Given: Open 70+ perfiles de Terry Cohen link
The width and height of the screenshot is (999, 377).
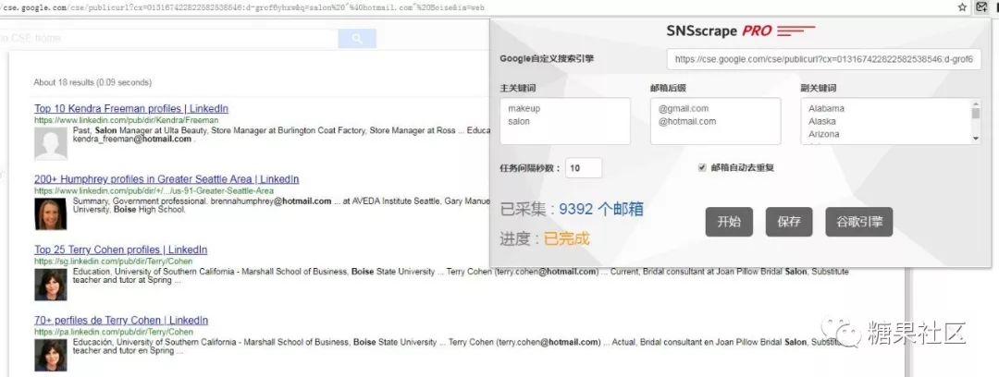Looking at the screenshot, I should point(121,321).
